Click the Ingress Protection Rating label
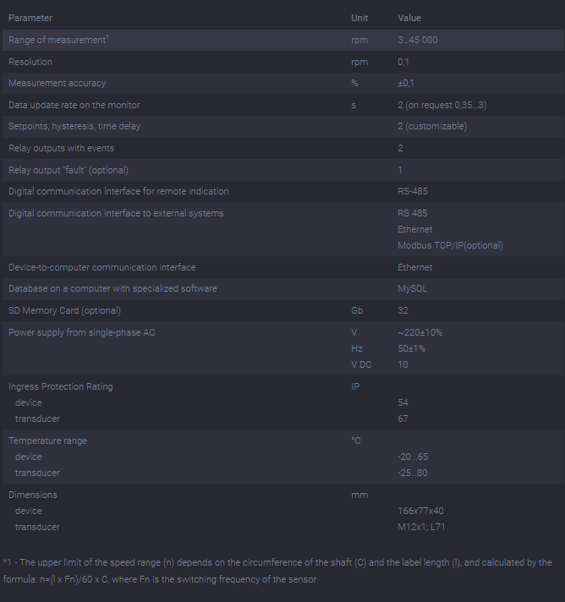 (60, 386)
